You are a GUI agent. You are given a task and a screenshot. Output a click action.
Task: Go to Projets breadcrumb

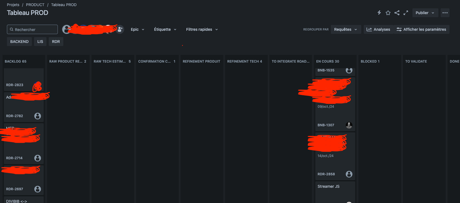(13, 5)
